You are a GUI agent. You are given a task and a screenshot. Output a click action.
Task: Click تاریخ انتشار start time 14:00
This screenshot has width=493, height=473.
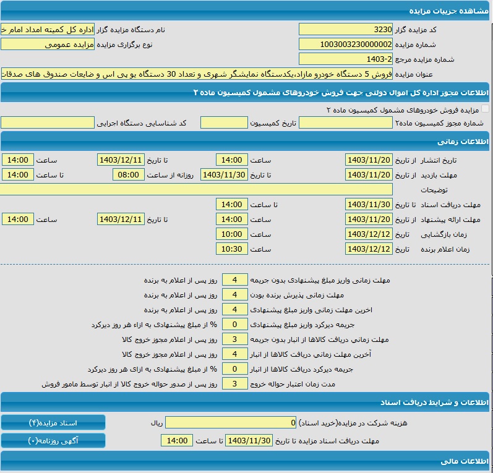point(232,160)
